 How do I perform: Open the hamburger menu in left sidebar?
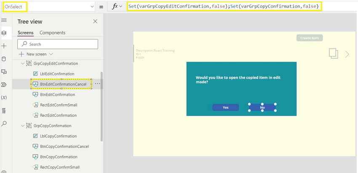(4, 20)
